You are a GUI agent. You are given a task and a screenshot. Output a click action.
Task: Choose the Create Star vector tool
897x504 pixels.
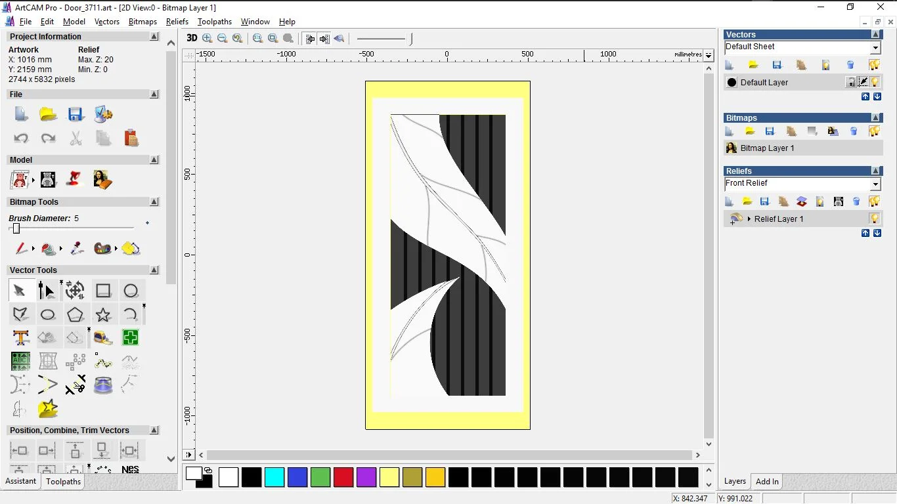(x=103, y=314)
